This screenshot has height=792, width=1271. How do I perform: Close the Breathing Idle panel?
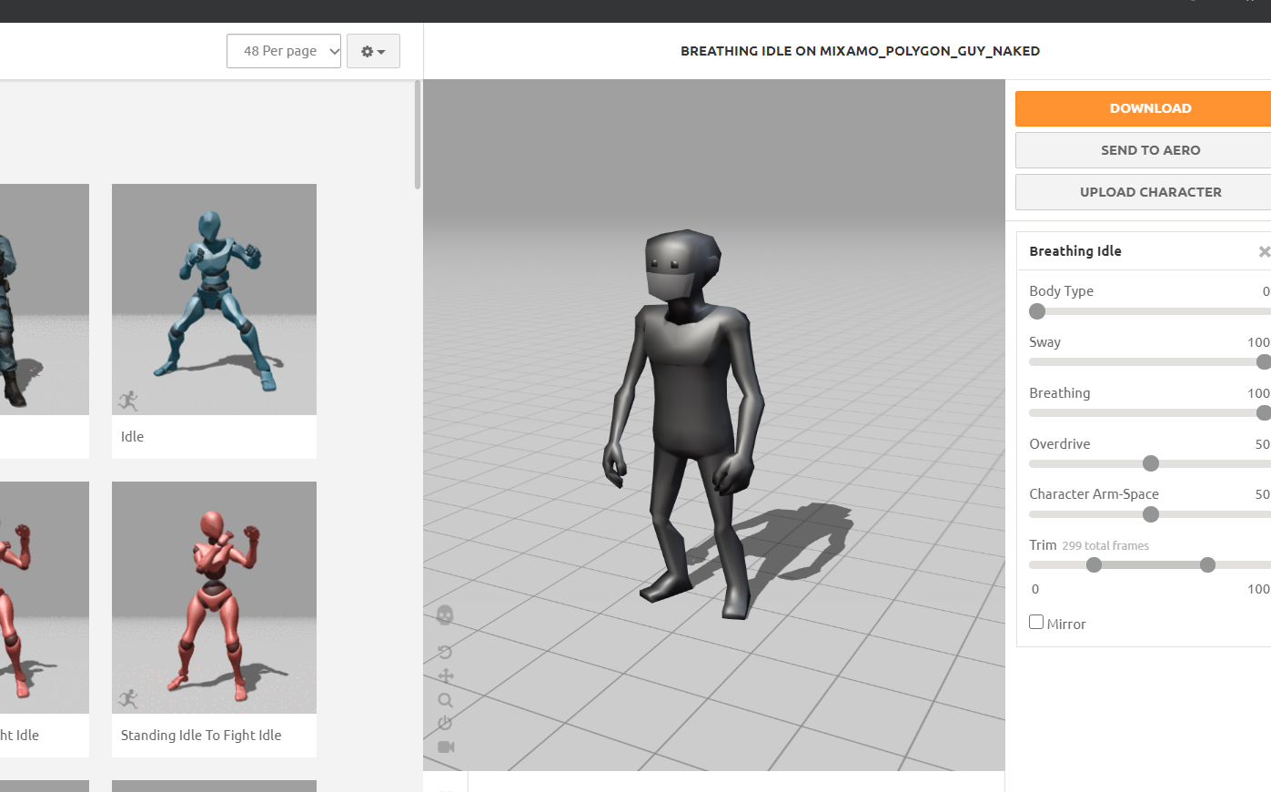[1264, 251]
